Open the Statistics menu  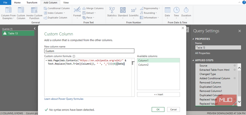pos(112,13)
